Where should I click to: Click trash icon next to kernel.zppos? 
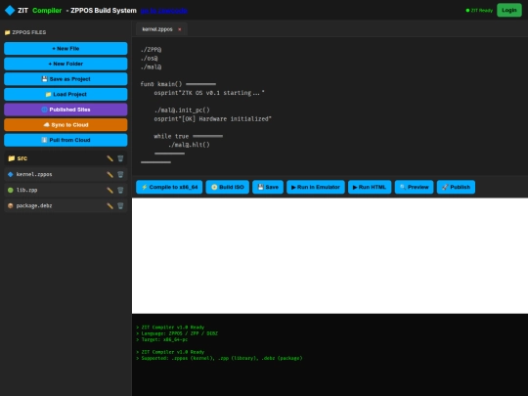(120, 174)
